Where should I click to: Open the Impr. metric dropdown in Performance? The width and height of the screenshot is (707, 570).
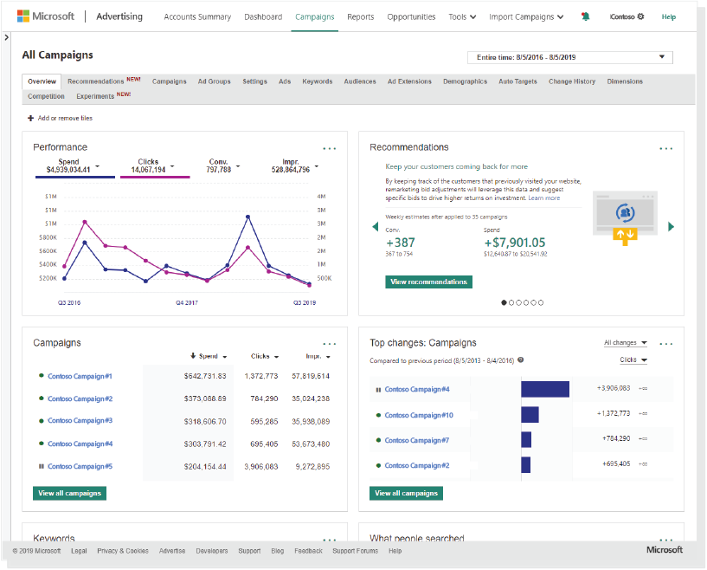[317, 166]
